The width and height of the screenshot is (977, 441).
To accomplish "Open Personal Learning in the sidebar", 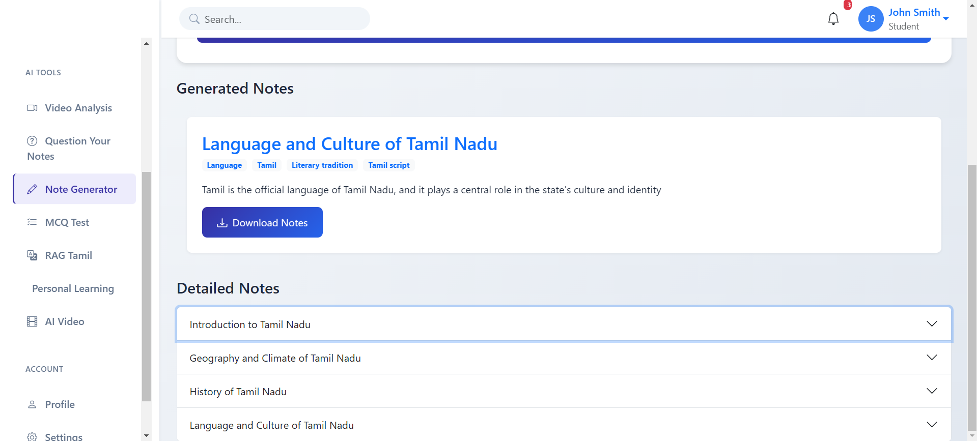I will coord(73,288).
